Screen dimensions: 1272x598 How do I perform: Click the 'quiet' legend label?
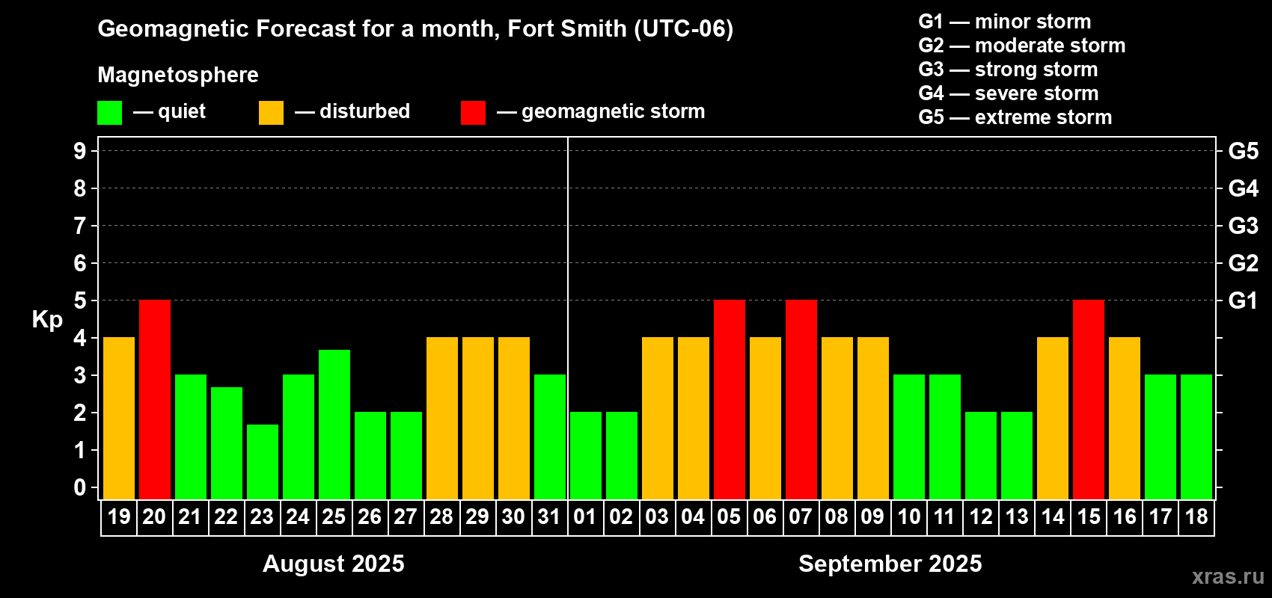(x=182, y=111)
